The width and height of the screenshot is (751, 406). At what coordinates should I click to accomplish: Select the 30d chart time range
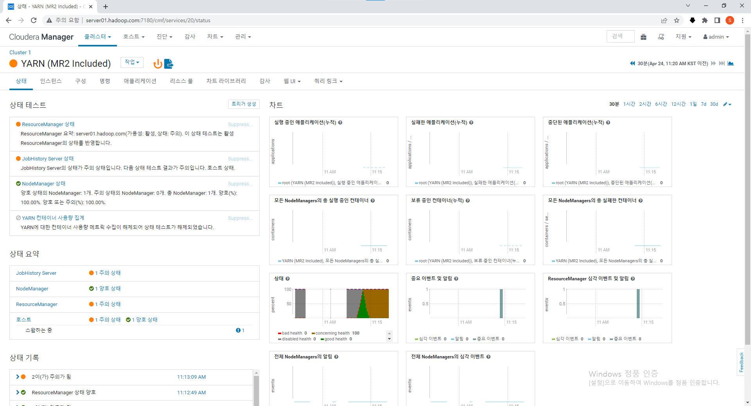tap(714, 104)
